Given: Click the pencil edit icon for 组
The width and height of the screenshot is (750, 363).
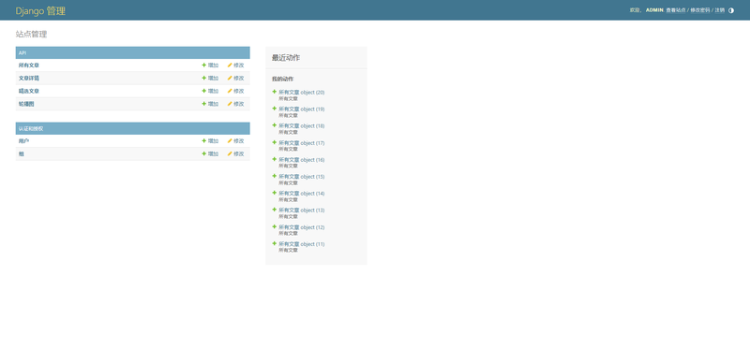Looking at the screenshot, I should 230,153.
